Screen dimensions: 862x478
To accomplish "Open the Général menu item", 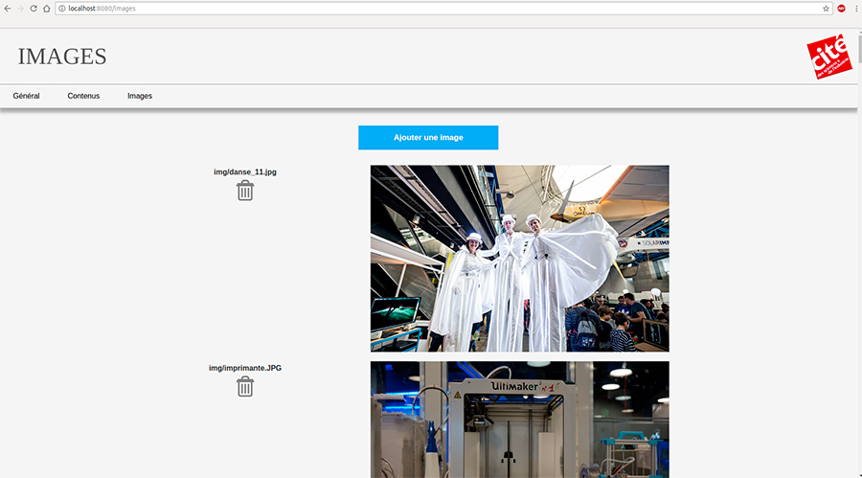I will [27, 96].
